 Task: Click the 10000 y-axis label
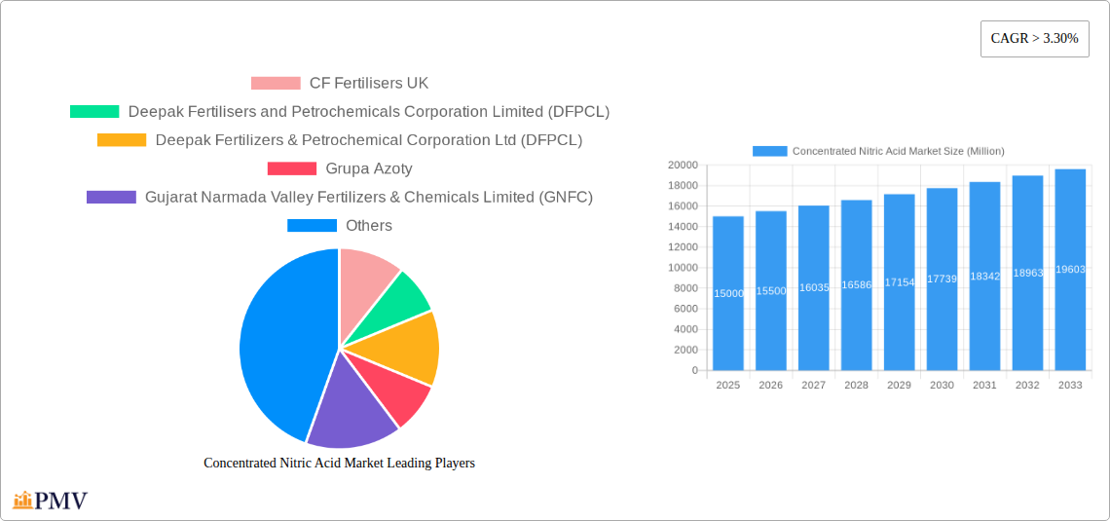(x=683, y=268)
